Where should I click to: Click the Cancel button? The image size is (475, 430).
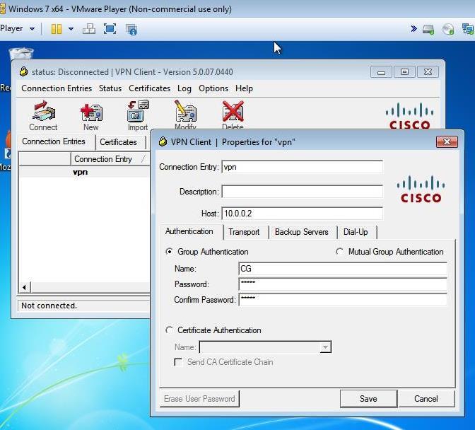[426, 399]
